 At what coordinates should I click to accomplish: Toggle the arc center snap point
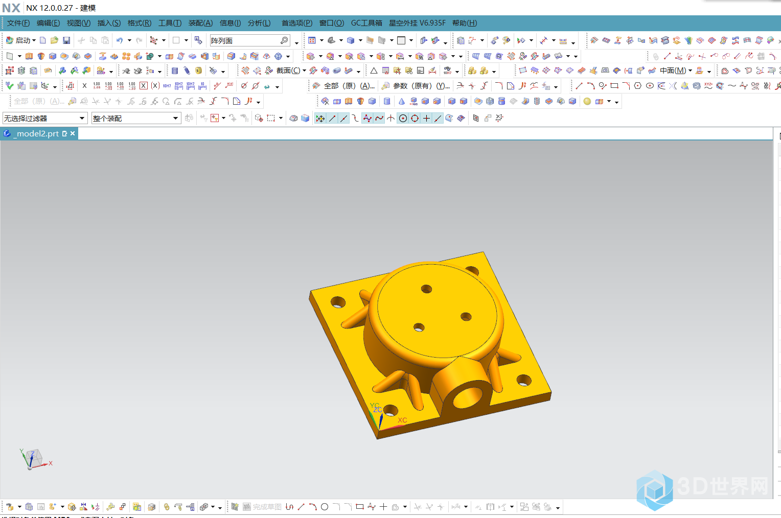403,118
